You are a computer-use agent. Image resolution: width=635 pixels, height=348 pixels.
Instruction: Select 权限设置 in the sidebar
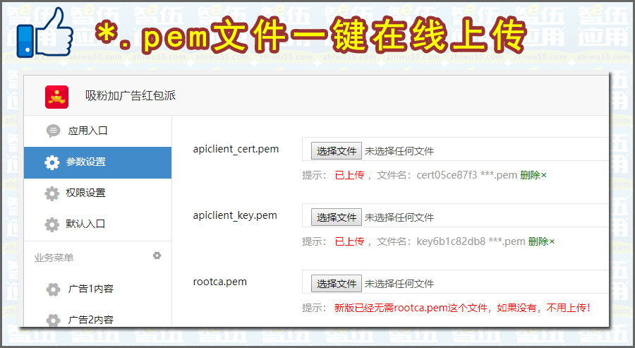click(x=85, y=193)
